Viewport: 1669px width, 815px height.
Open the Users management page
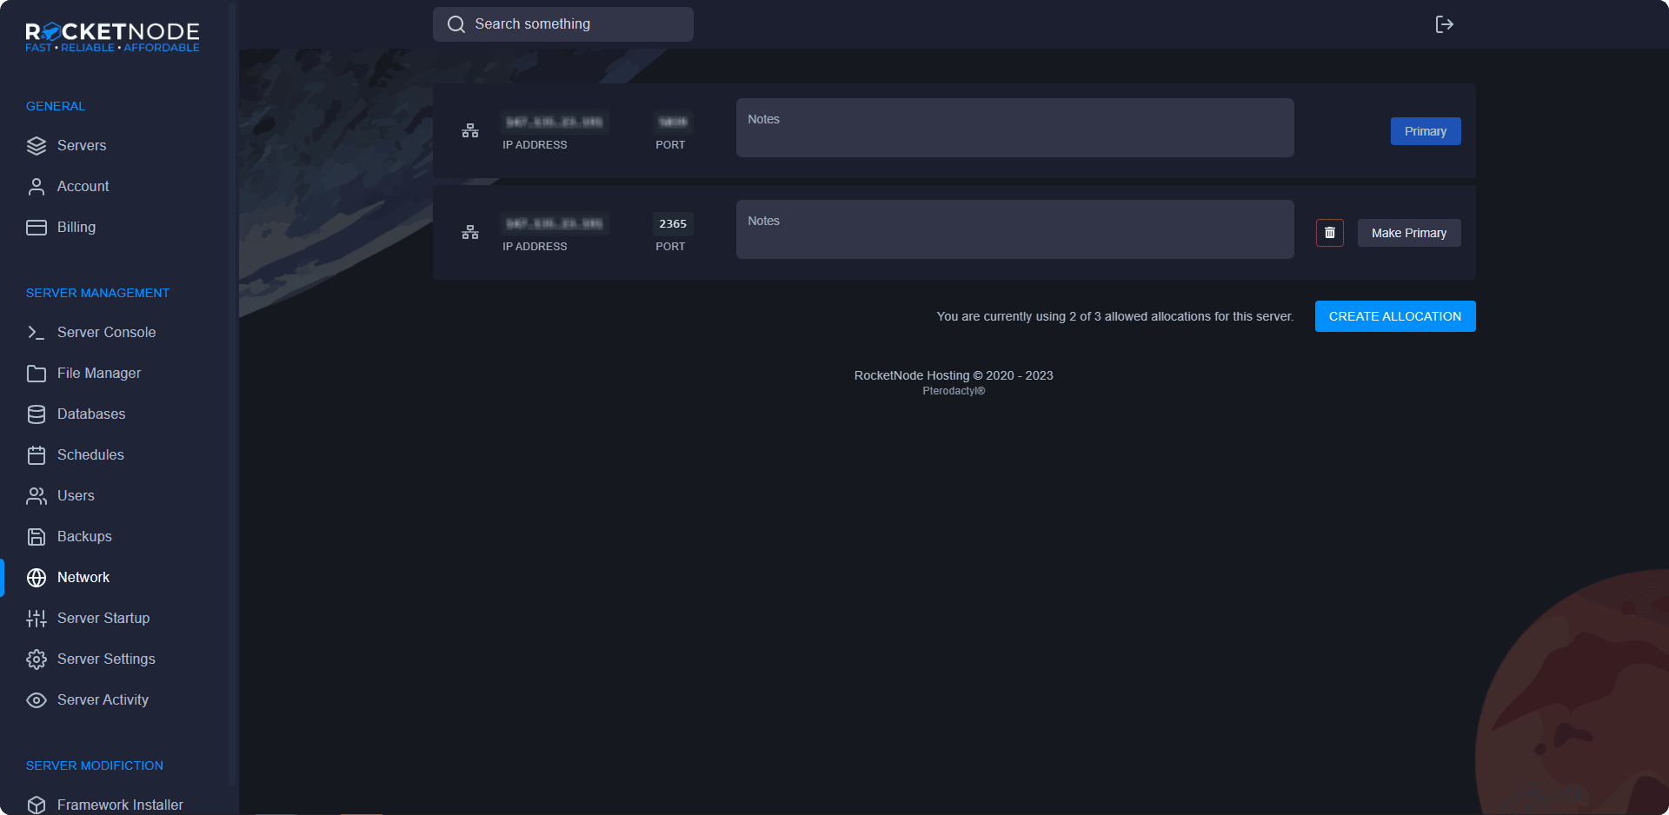[x=76, y=496]
